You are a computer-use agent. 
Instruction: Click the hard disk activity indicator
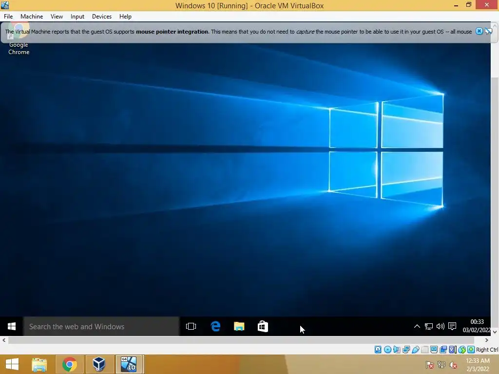click(x=378, y=350)
